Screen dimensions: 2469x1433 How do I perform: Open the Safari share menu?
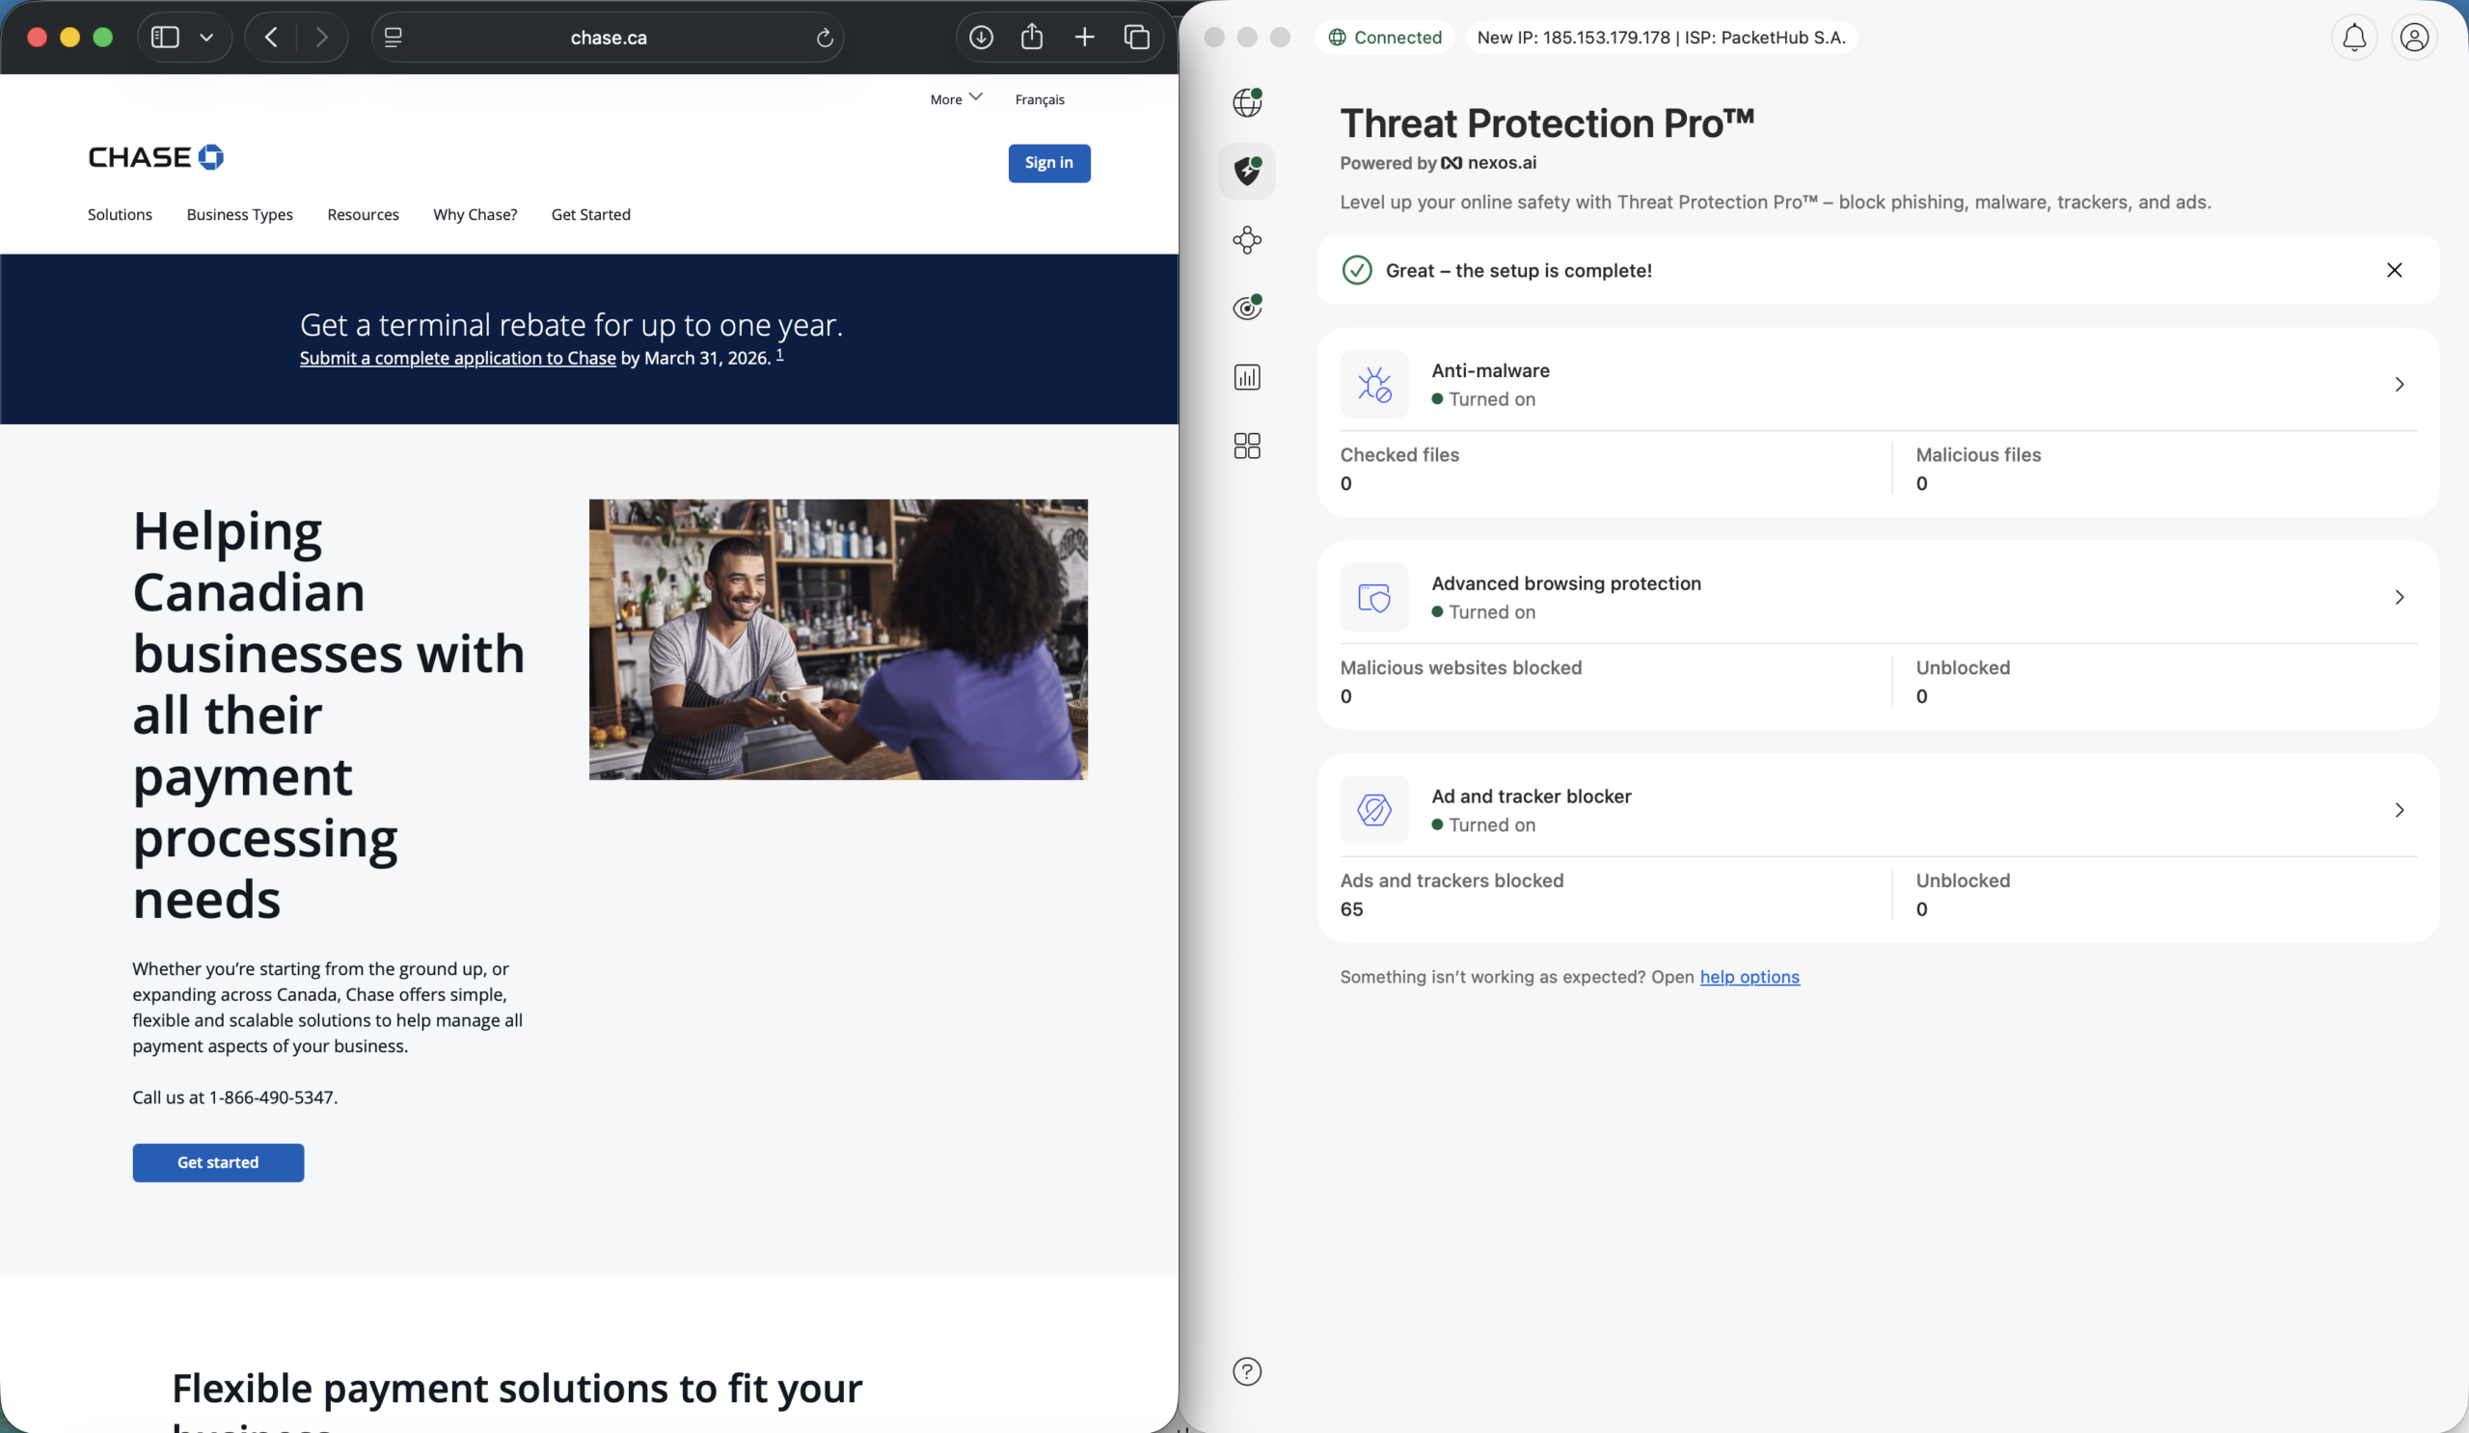coord(1032,37)
